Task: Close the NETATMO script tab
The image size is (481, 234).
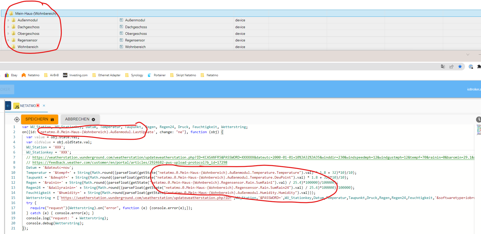Action: [x=44, y=106]
